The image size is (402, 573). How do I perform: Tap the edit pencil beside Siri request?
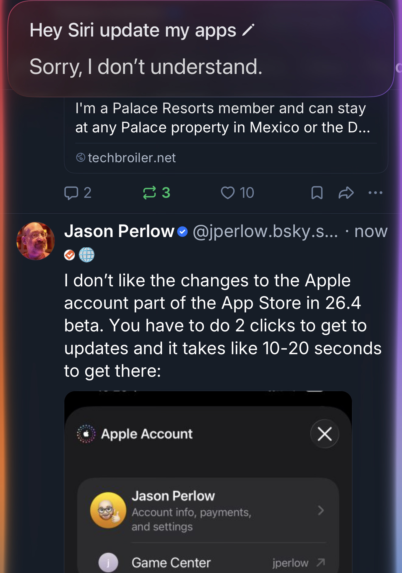(x=248, y=30)
